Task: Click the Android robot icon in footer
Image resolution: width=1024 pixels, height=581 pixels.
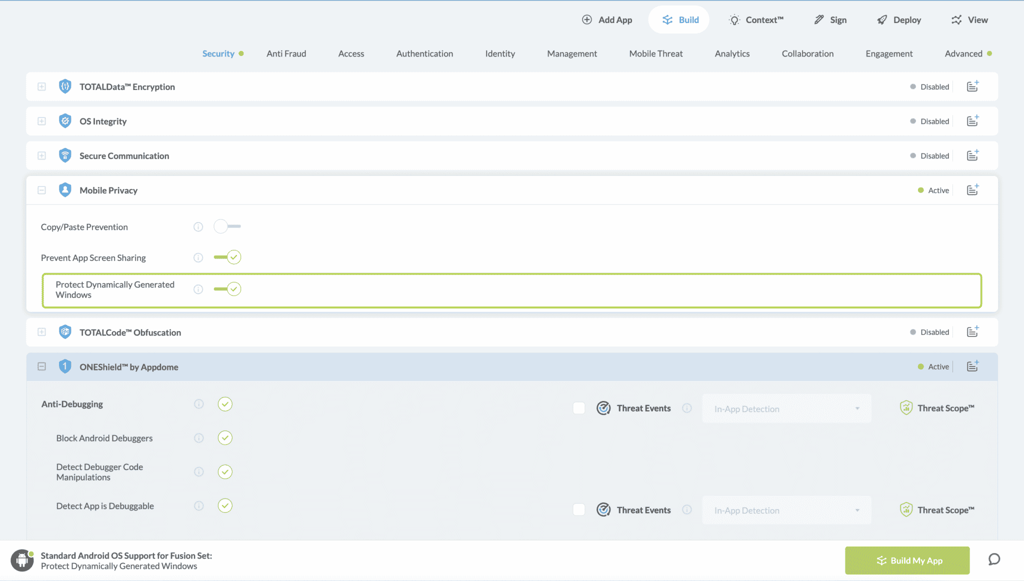Action: 22,560
